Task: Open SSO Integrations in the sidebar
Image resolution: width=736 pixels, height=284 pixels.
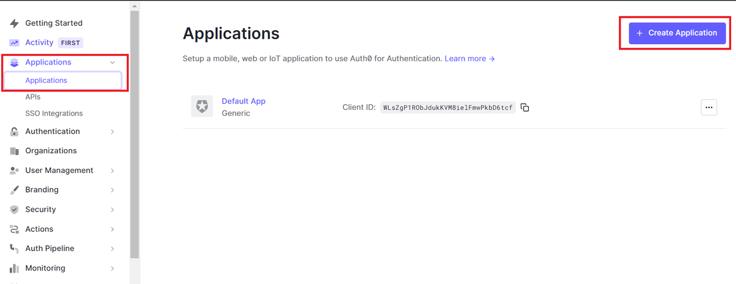Action: point(54,113)
